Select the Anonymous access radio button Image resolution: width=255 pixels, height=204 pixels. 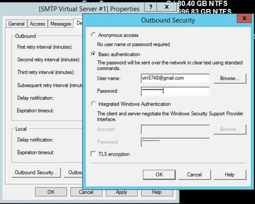tap(93, 35)
